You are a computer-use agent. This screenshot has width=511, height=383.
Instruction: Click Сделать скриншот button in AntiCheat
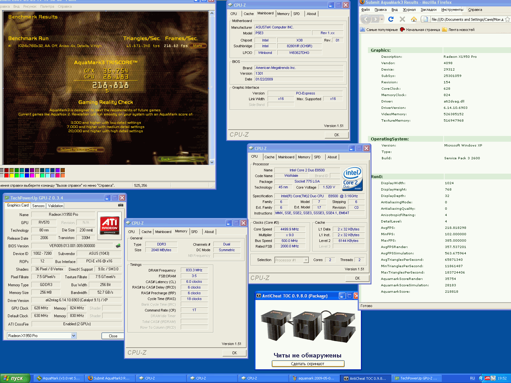[308, 364]
